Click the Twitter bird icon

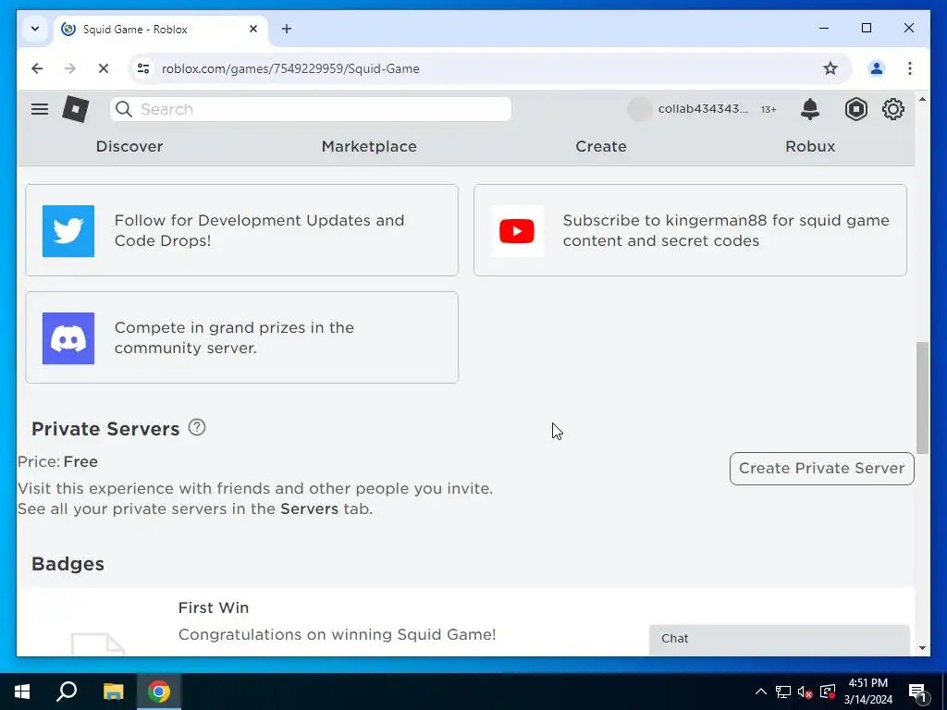[x=68, y=231]
